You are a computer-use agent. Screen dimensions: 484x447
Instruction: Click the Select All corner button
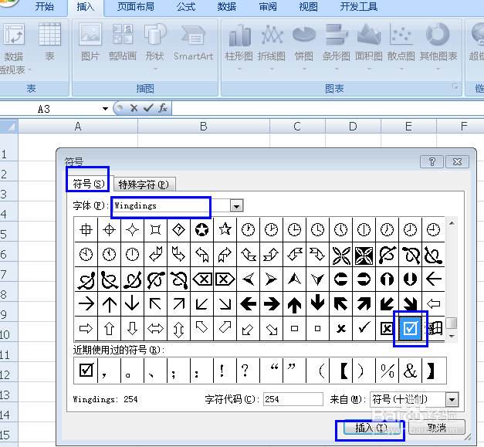pyautogui.click(x=8, y=126)
